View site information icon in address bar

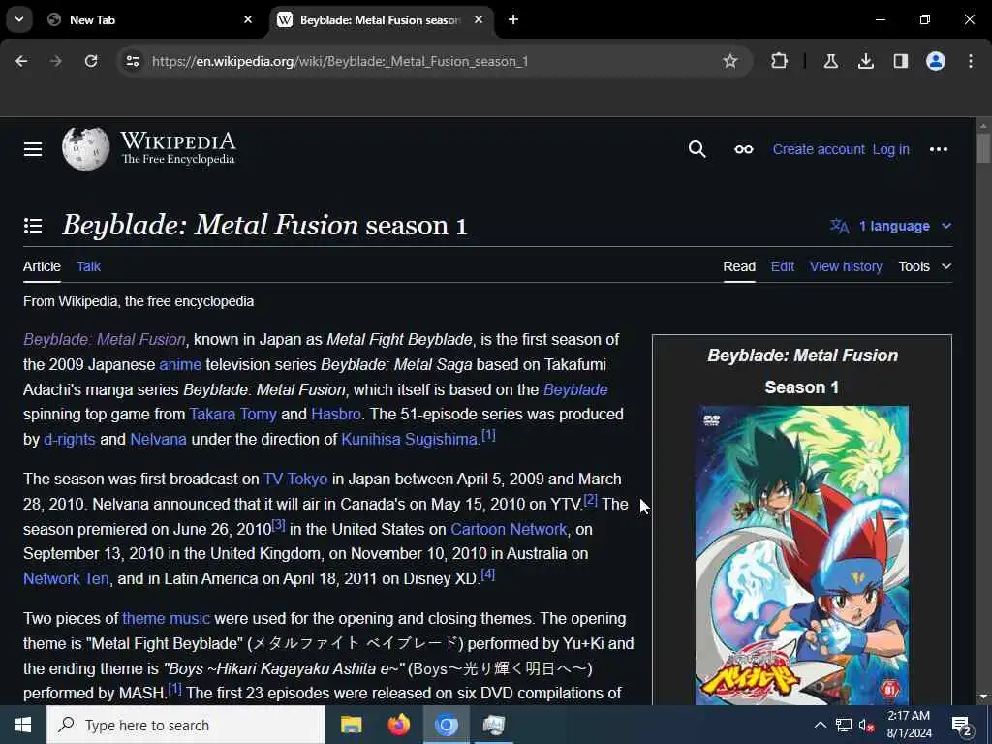[x=132, y=61]
